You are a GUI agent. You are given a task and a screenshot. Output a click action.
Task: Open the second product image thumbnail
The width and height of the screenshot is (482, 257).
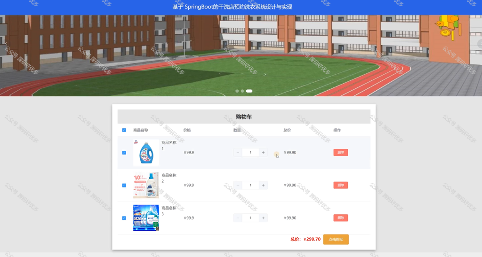pyautogui.click(x=146, y=185)
